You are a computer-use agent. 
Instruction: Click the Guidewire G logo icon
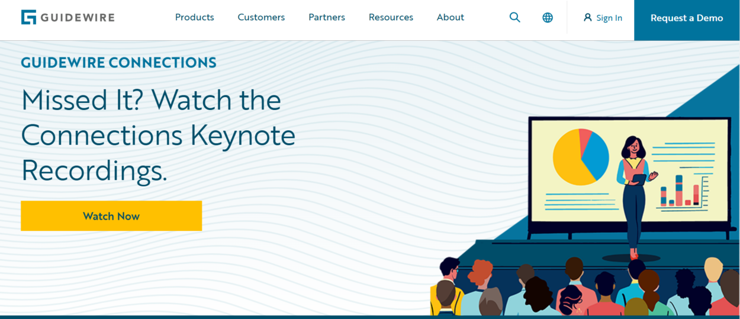coord(28,17)
